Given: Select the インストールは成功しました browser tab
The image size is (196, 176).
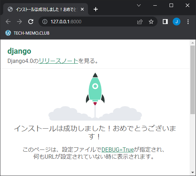Looking at the screenshot, I should point(46,9).
